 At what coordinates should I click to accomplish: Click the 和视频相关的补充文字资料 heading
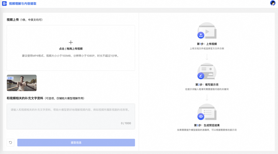tap(25, 98)
